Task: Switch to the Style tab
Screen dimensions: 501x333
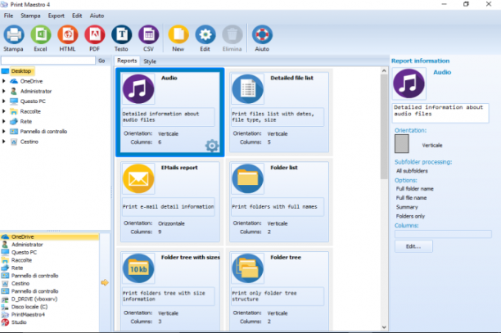Action: (150, 61)
